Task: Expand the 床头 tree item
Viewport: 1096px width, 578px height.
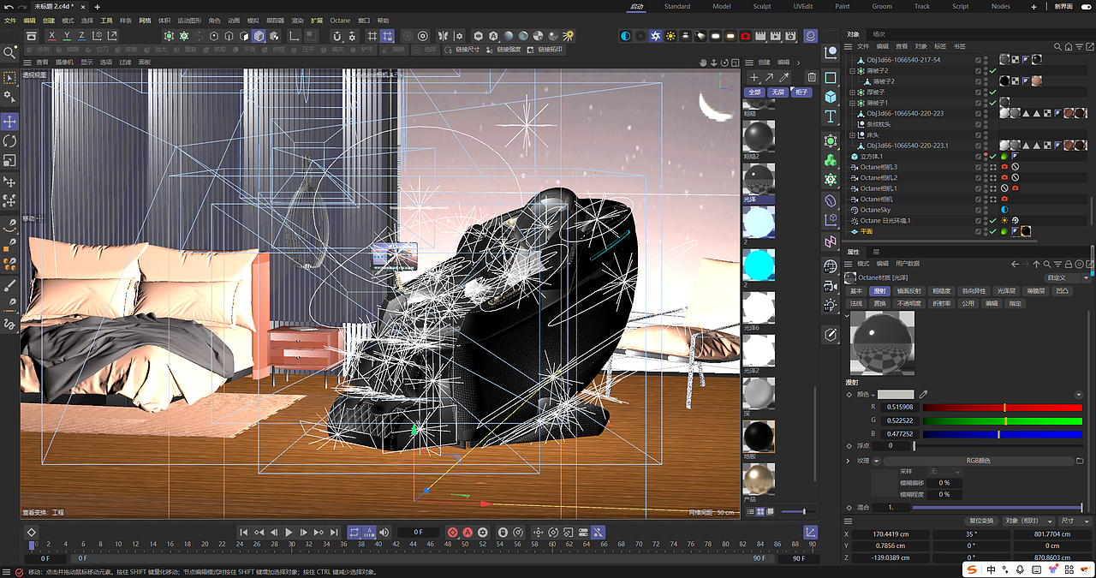Action: 852,134
